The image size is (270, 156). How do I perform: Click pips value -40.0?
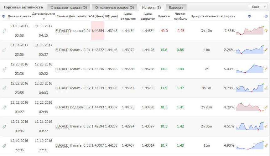tap(164, 31)
